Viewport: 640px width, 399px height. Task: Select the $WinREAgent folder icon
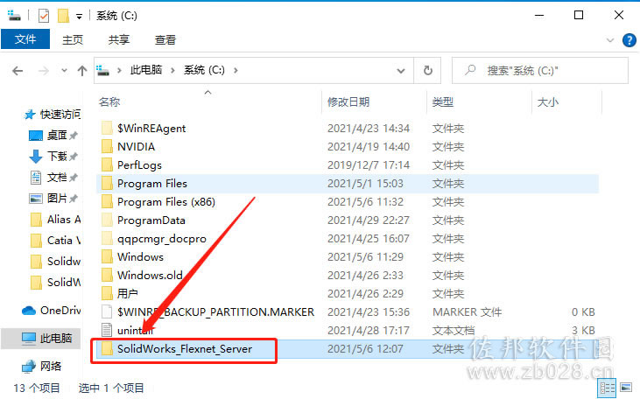tap(107, 128)
